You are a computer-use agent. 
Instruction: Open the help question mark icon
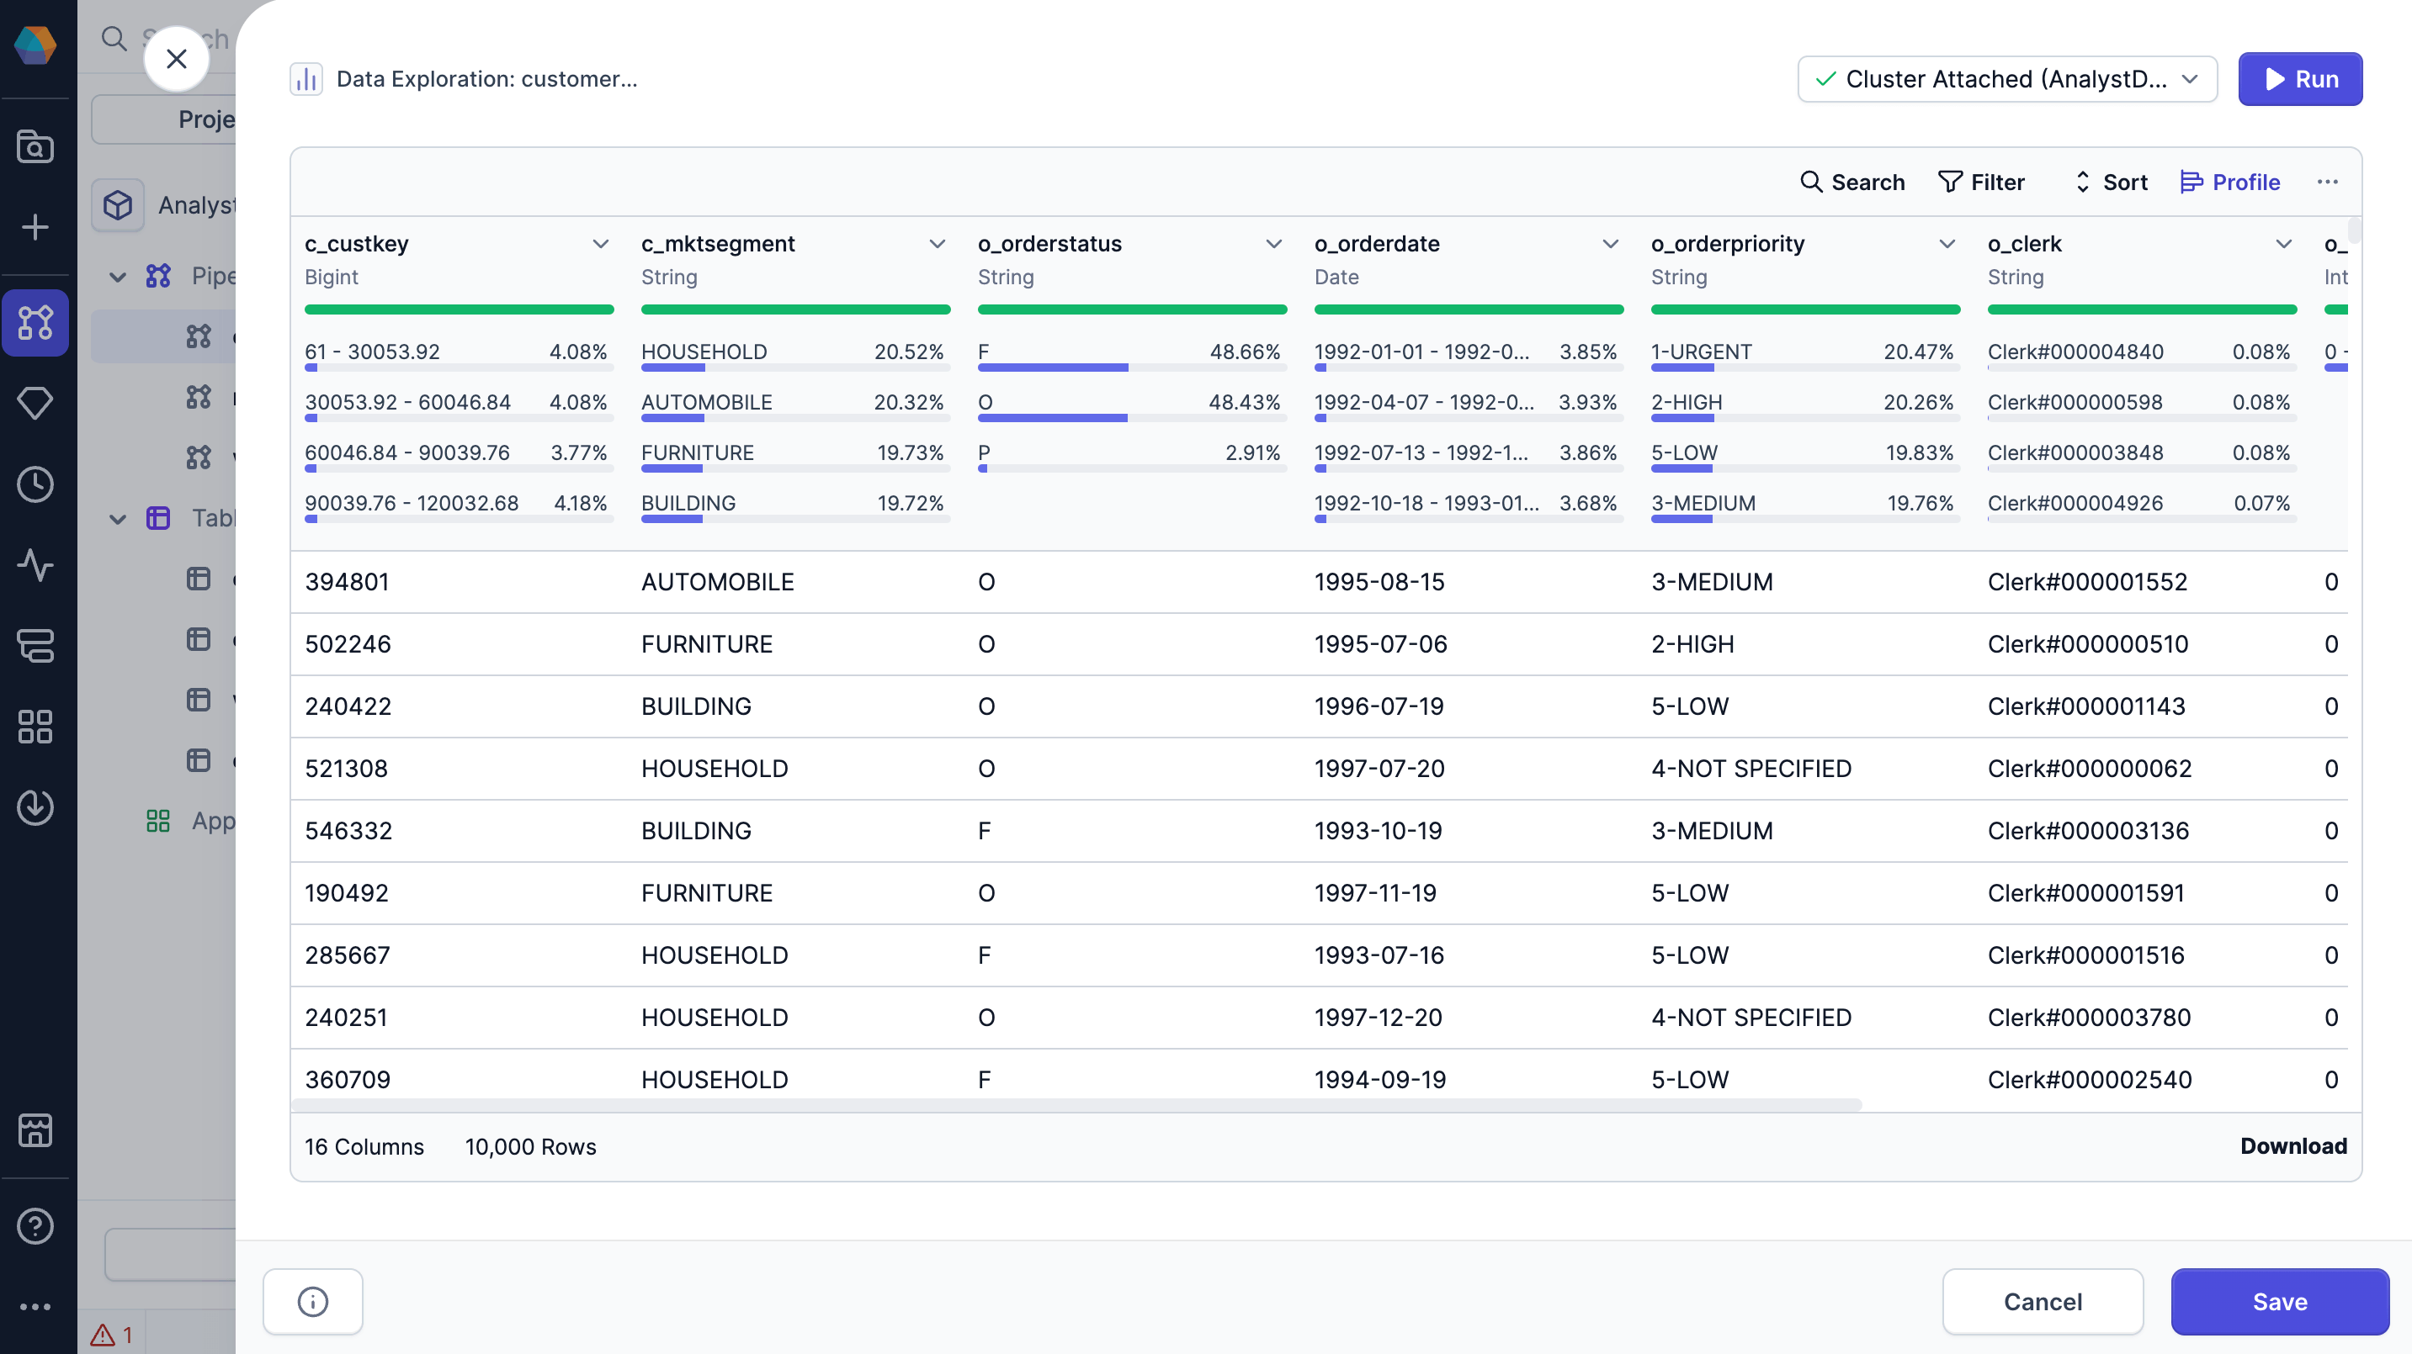(x=35, y=1226)
